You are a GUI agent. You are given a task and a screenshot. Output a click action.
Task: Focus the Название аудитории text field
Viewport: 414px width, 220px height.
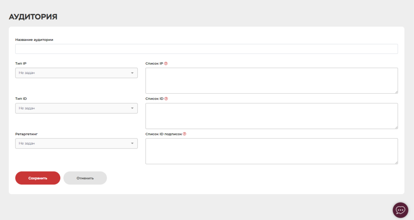point(207,49)
